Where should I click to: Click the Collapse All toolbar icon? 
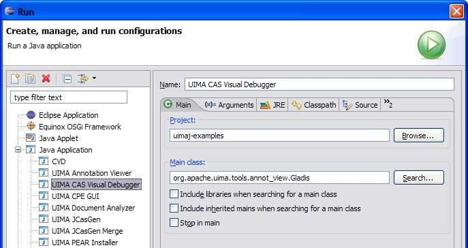pos(67,78)
